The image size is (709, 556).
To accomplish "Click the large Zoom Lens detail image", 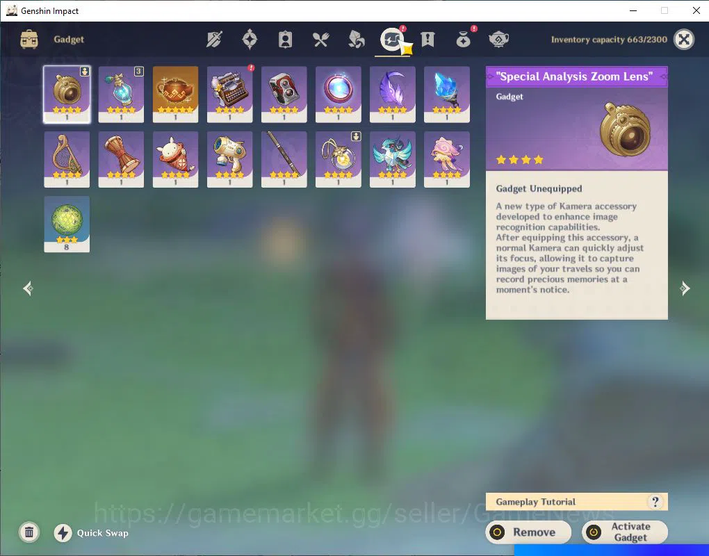I will coord(626,129).
